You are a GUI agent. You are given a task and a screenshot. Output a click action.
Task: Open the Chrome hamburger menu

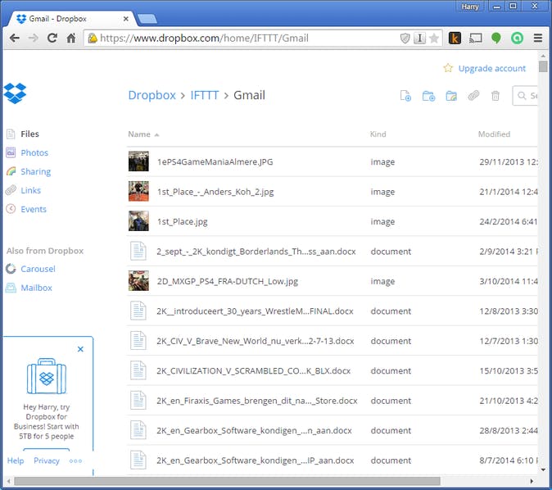538,38
